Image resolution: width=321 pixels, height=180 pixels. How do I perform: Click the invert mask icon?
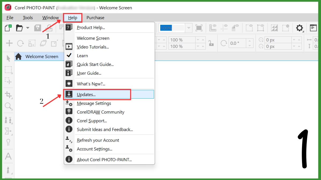pyautogui.click(x=274, y=28)
